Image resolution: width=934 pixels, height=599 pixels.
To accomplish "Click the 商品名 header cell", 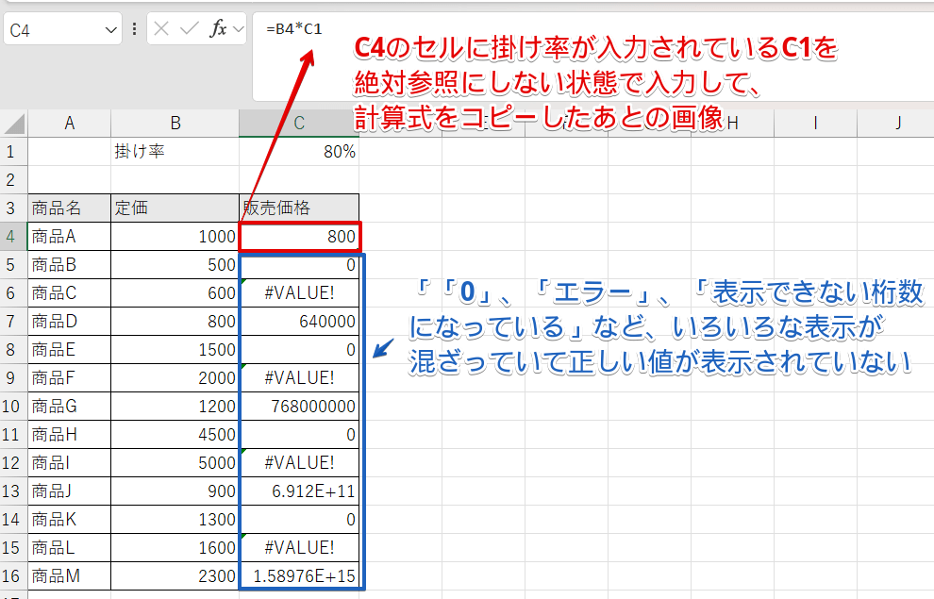I will pyautogui.click(x=69, y=208).
